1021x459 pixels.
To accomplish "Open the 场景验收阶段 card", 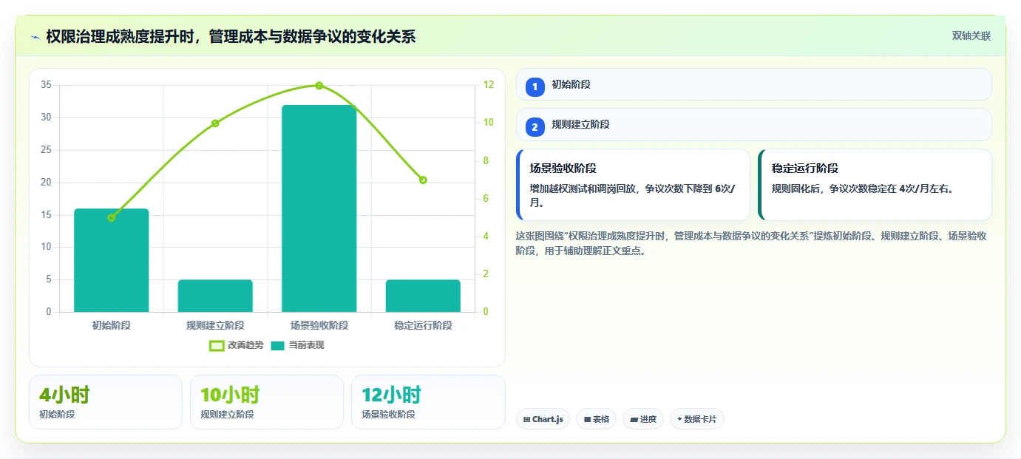I will click(634, 185).
